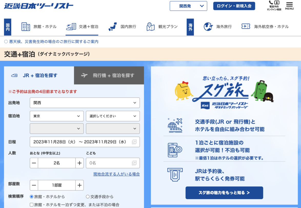Open the 関西発 departure dropdown in header
This screenshot has width=301, height=208.
pos(188,6)
